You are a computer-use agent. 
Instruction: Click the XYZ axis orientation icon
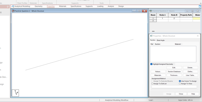pos(15,93)
